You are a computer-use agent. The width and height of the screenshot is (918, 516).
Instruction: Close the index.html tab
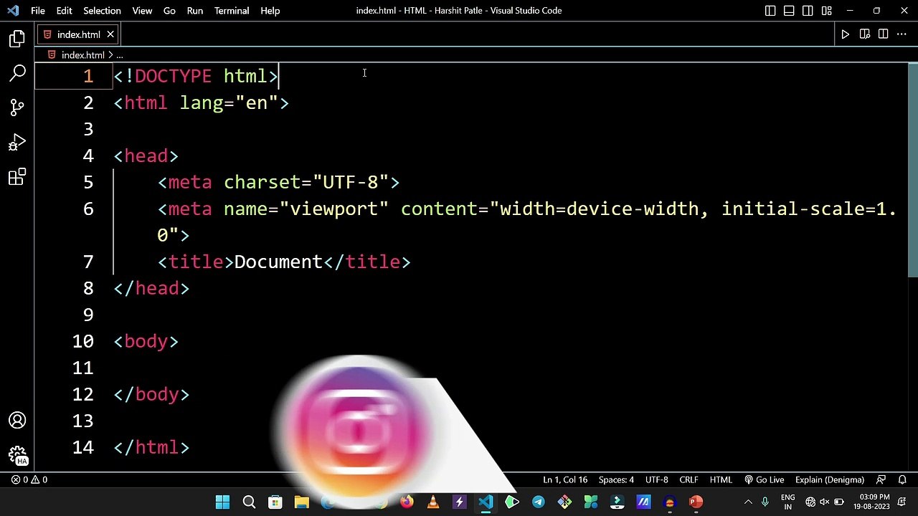click(x=110, y=34)
